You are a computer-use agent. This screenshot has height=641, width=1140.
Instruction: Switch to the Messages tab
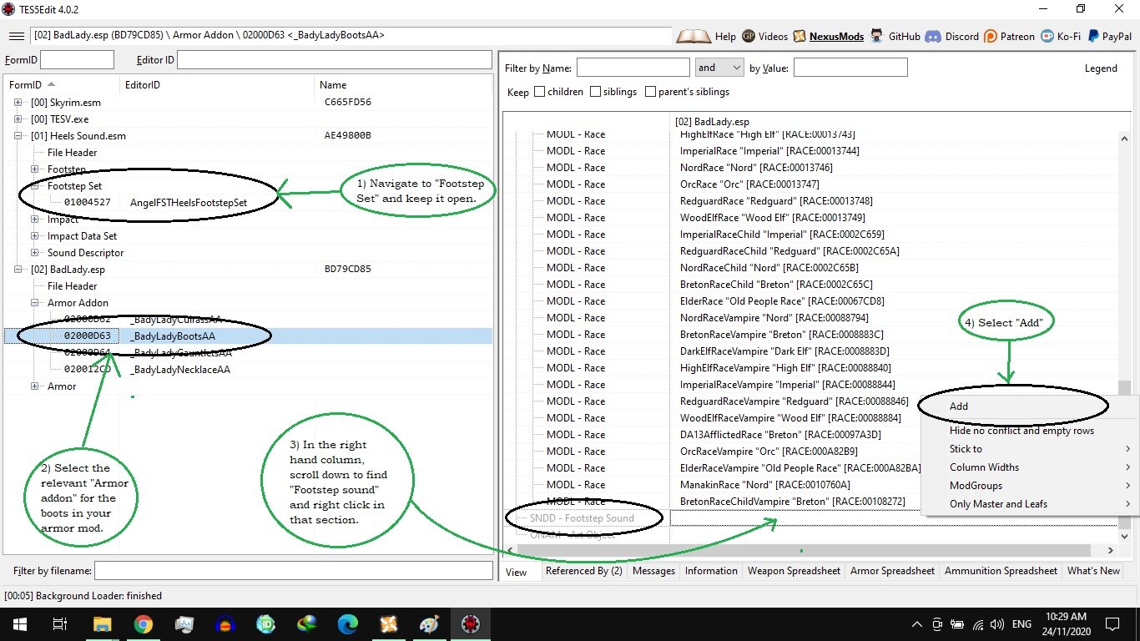click(653, 571)
